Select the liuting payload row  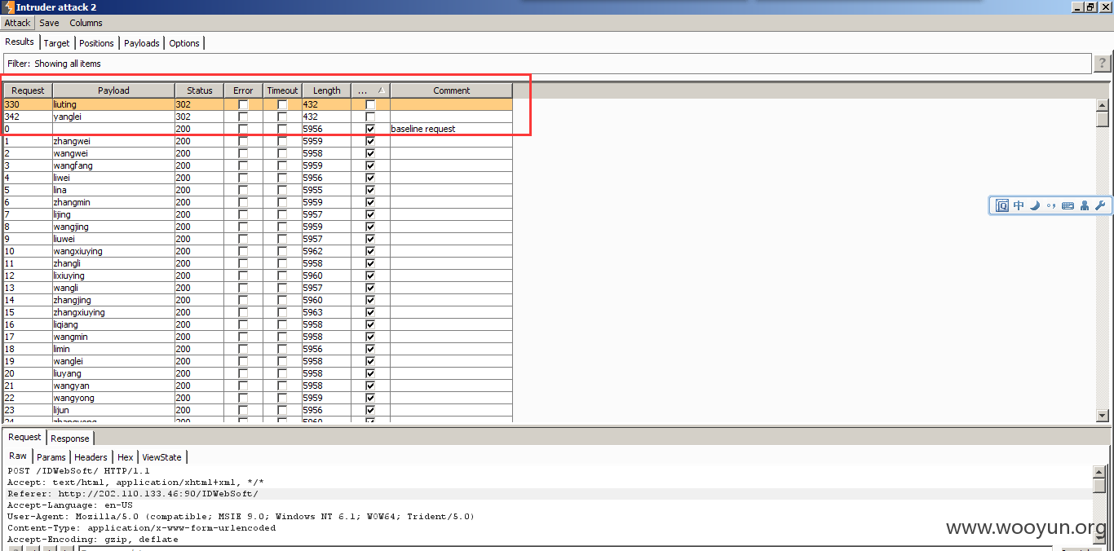pos(258,104)
